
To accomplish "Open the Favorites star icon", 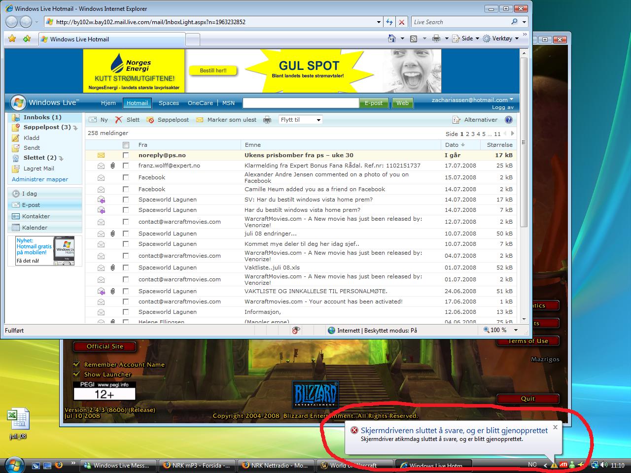I will tap(12, 39).
